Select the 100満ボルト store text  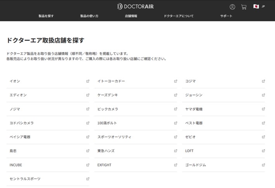tap(107, 123)
